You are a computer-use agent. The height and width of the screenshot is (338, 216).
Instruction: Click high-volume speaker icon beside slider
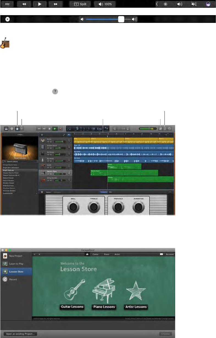(x=134, y=19)
